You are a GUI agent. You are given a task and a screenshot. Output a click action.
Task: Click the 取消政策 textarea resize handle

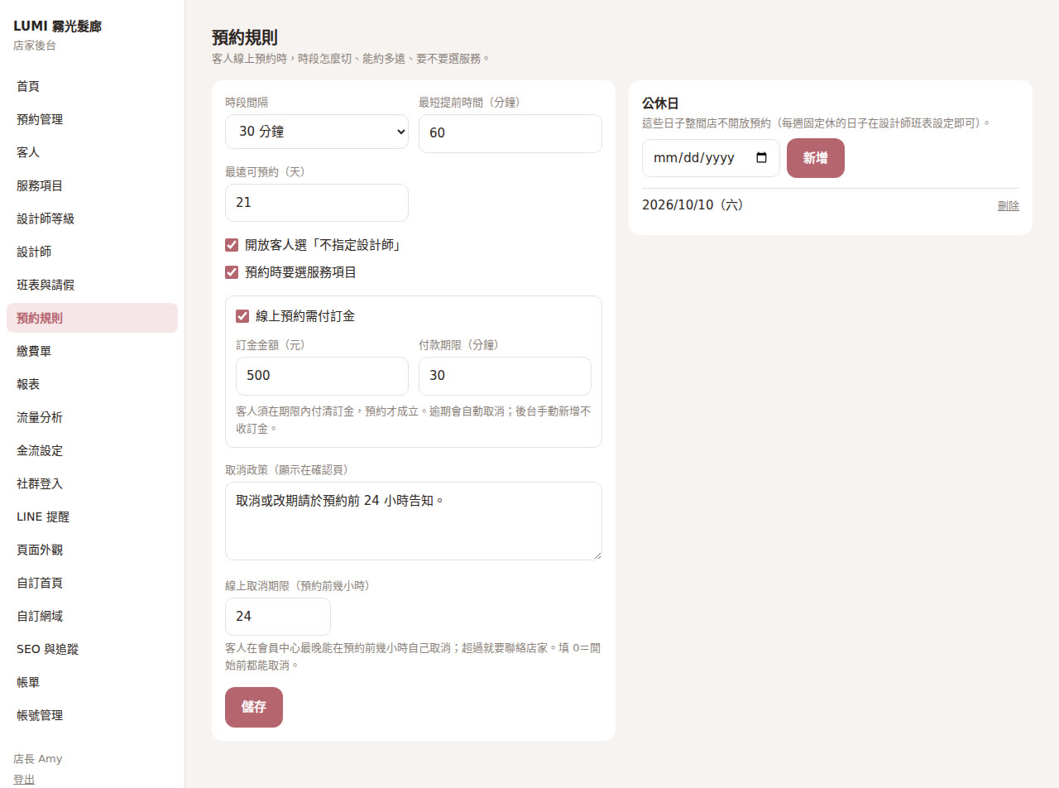coord(596,554)
